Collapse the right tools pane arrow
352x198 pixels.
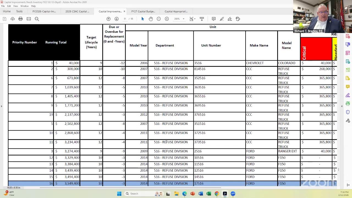[x=342, y=106]
